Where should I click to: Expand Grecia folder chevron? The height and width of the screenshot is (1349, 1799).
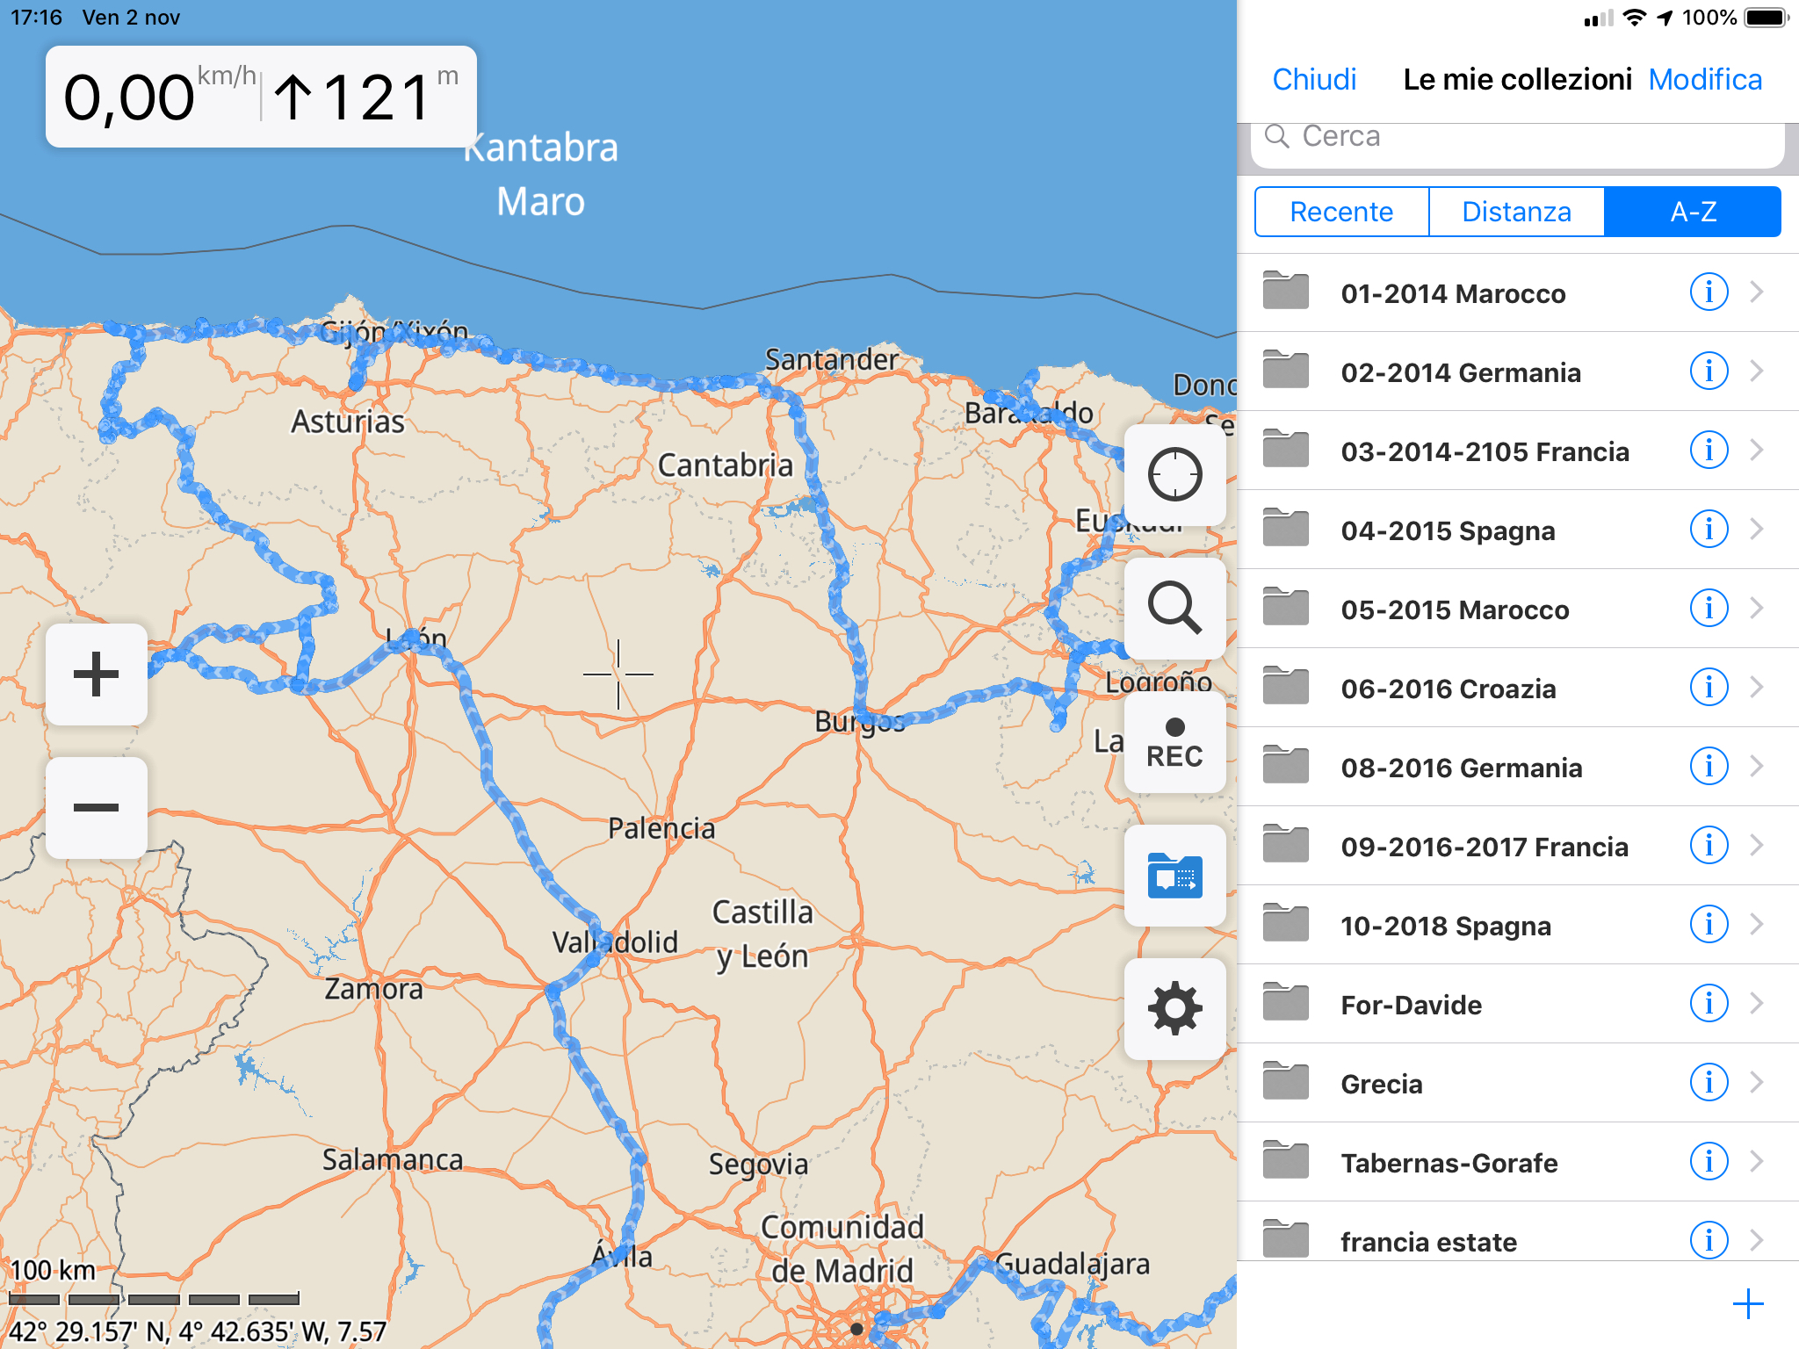[1756, 1083]
